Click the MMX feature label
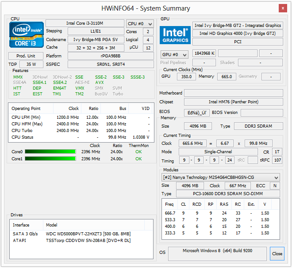The image size is (292, 268). 18,77
